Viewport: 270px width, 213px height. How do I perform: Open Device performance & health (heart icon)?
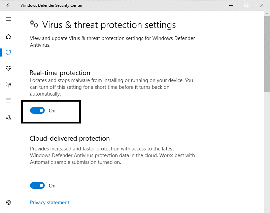[x=8, y=69]
